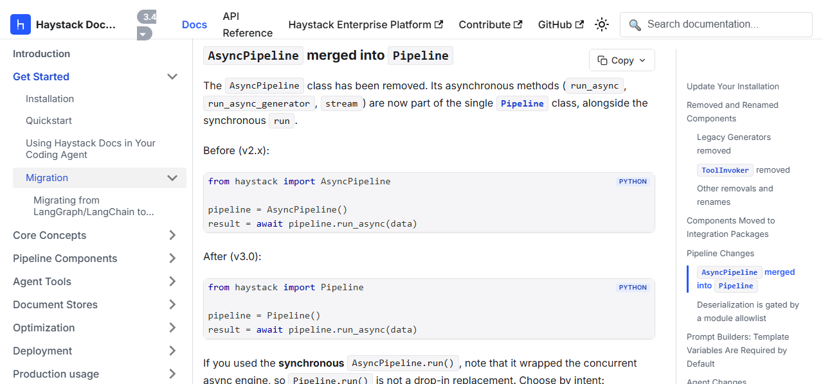
Task: Expand the Deployment chevron
Action: 172,351
